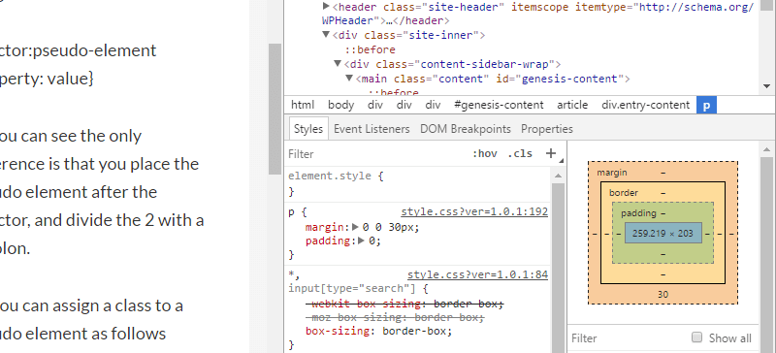The image size is (776, 353).
Task: Click the web page vertical scrollbar thumb
Action: 275,109
